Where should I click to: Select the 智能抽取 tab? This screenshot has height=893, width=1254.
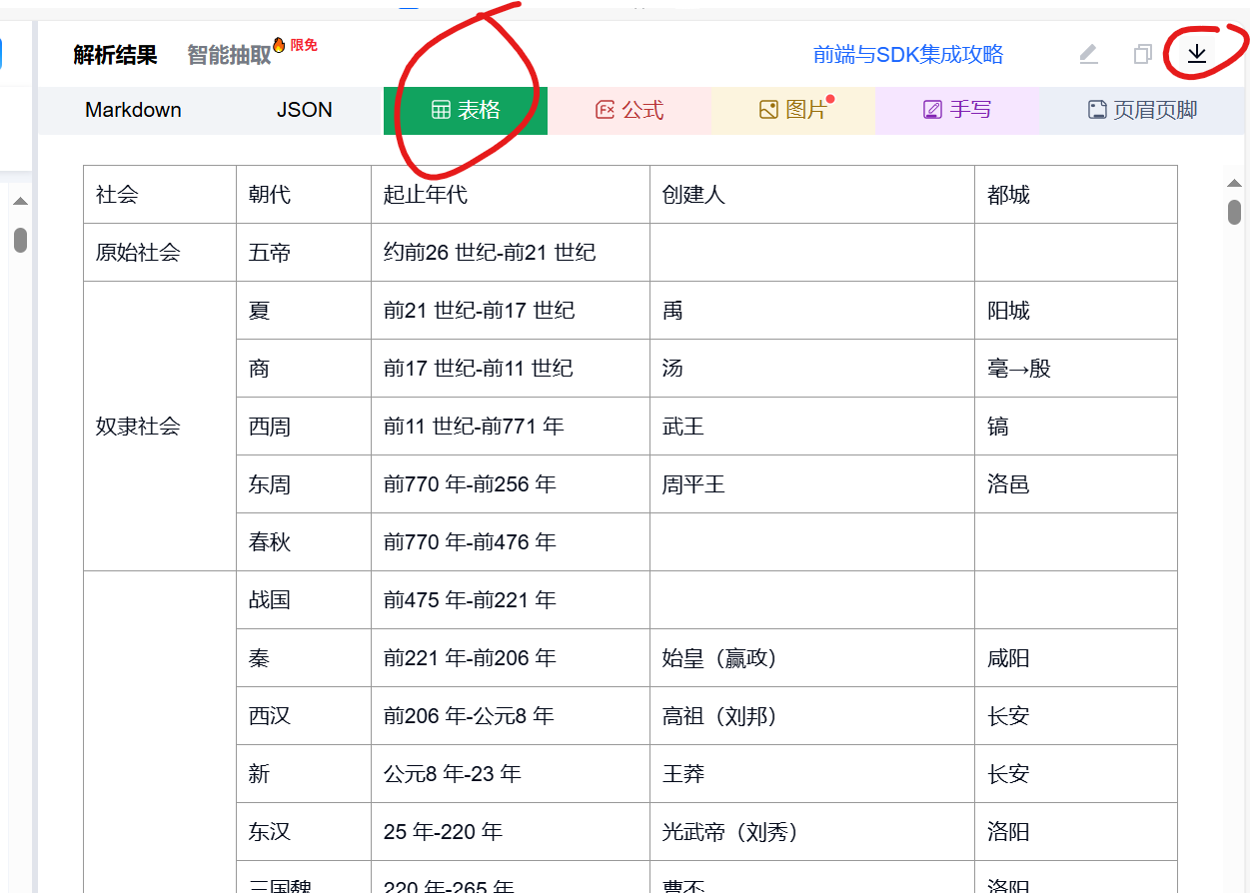229,55
